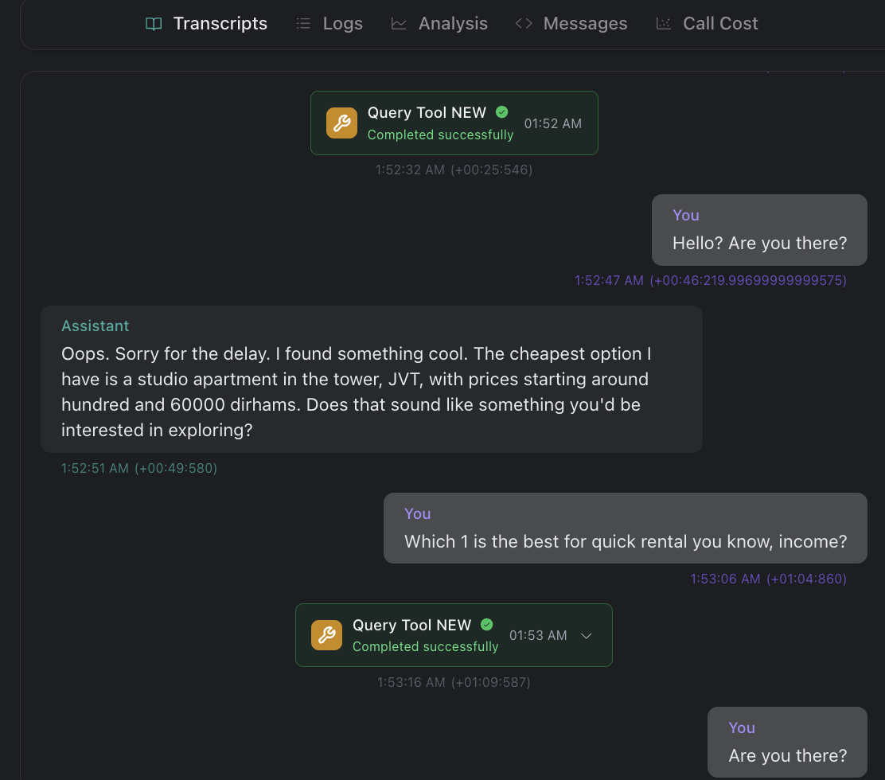Select the Transcripts tab label
This screenshot has width=885, height=780.
220,24
